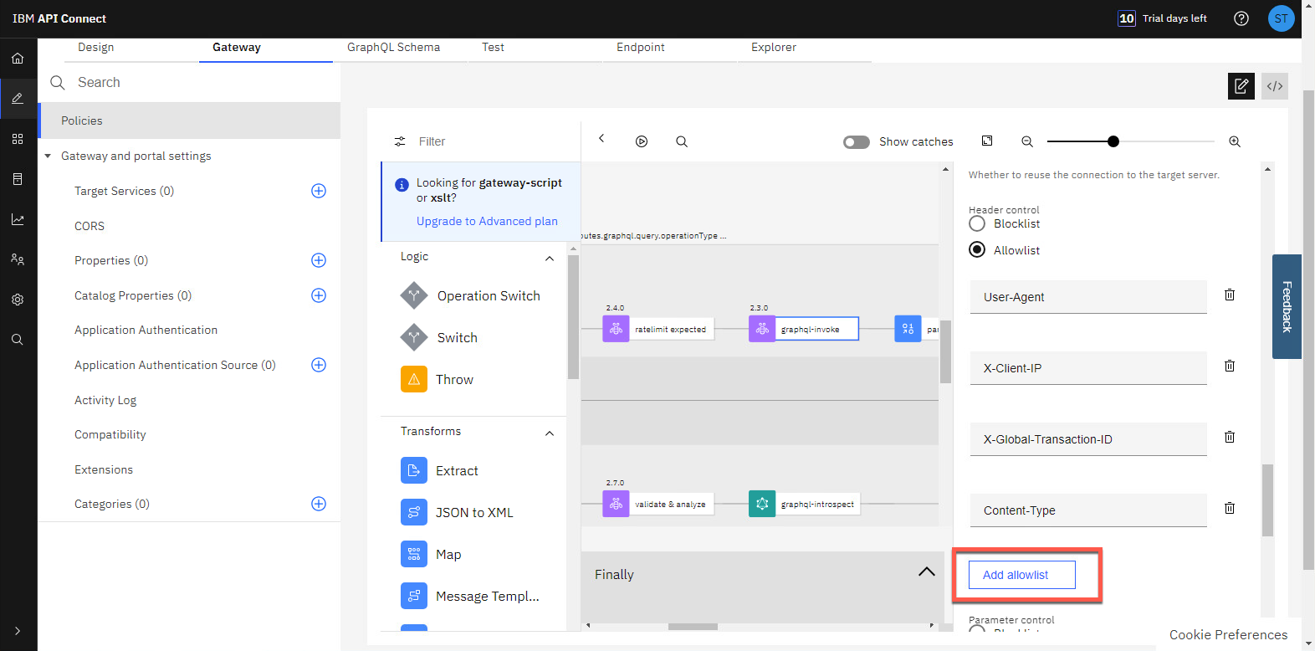This screenshot has height=651, width=1315.
Task: Select the Allowlist radio button
Action: [x=977, y=250]
